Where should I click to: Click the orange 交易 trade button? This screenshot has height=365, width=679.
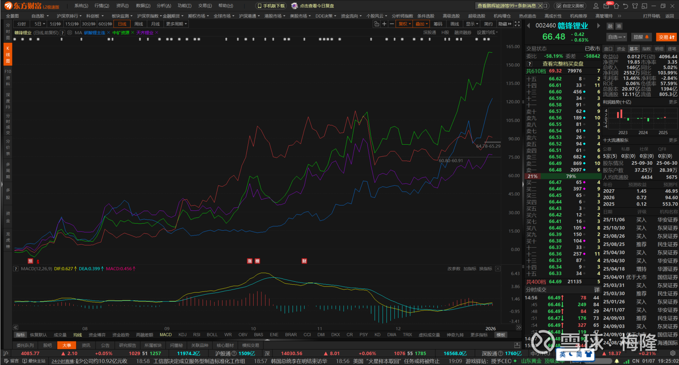[x=666, y=37]
